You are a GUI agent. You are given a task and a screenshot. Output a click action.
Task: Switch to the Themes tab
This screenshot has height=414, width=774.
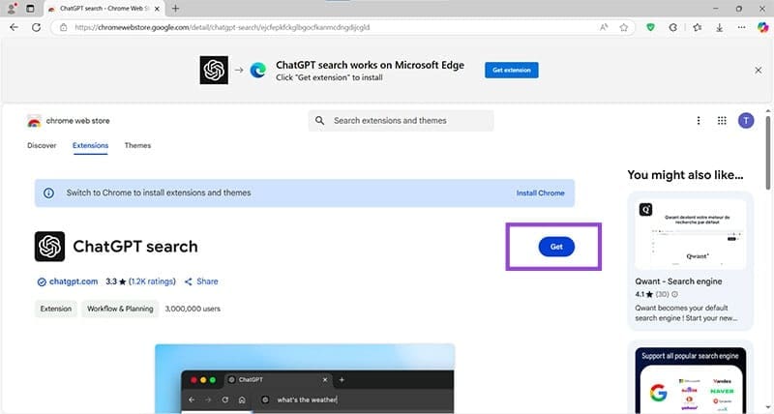click(137, 145)
